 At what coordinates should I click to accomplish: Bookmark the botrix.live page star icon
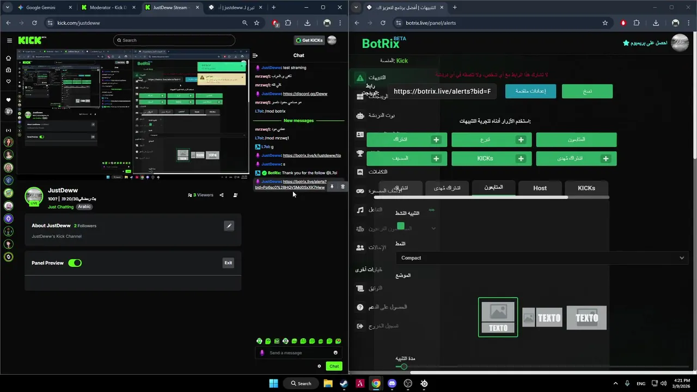click(x=605, y=23)
